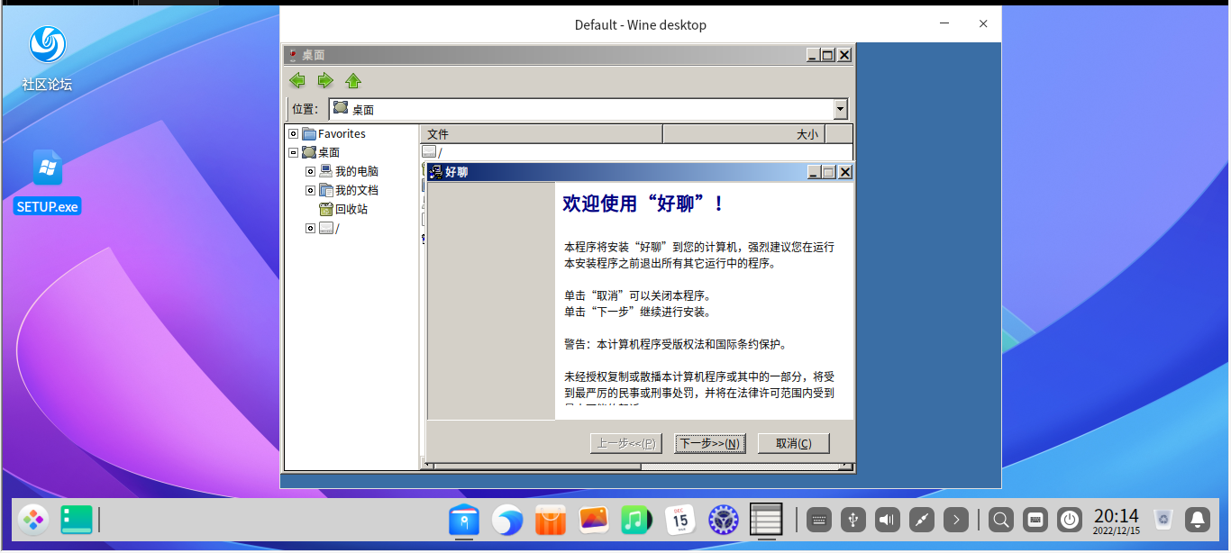Go forward with the green right arrow
This screenshot has width=1231, height=553.
click(325, 80)
